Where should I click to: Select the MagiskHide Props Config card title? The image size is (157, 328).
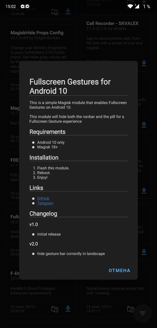click(x=37, y=33)
